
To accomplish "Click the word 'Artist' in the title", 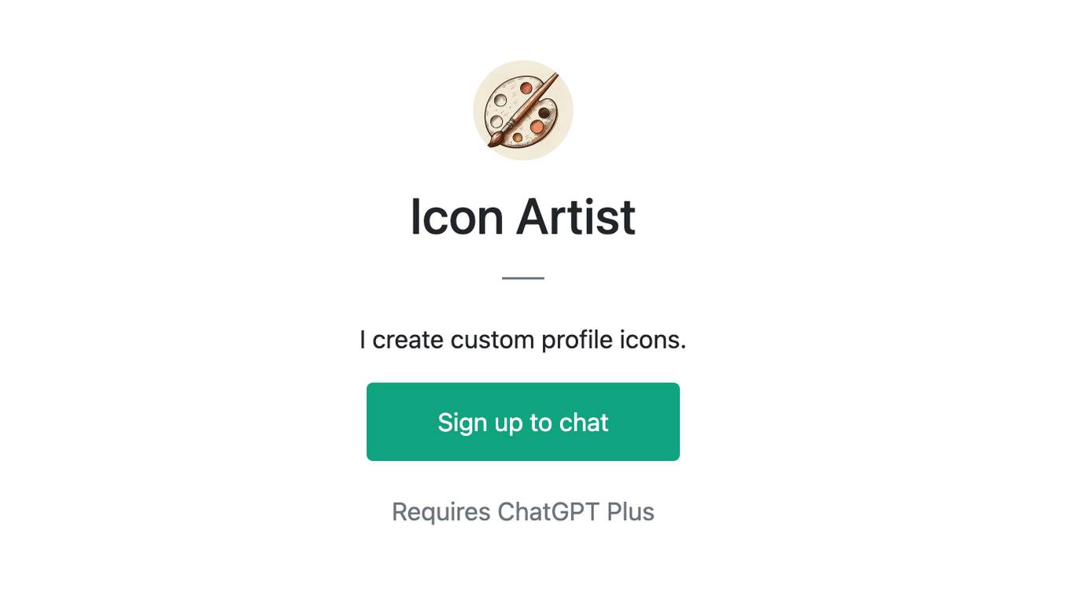I will 576,216.
